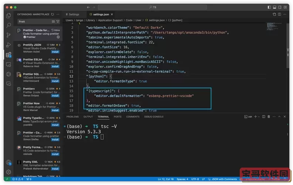Click the editor minimap
This screenshot has height=185, width=293.
[x=274, y=26]
